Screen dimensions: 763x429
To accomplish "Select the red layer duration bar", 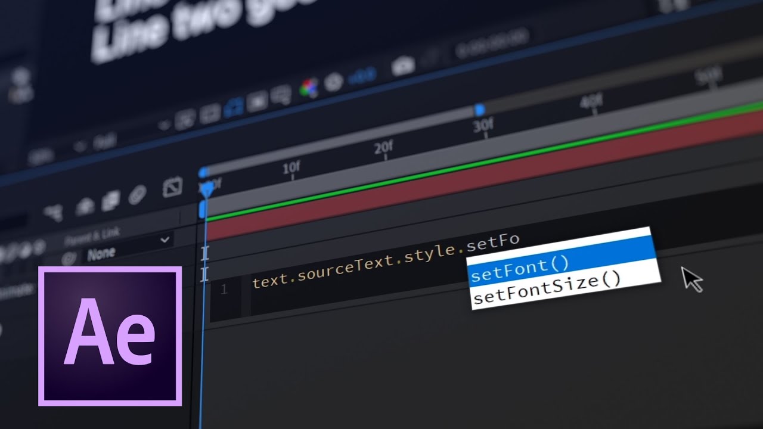I will [484, 176].
